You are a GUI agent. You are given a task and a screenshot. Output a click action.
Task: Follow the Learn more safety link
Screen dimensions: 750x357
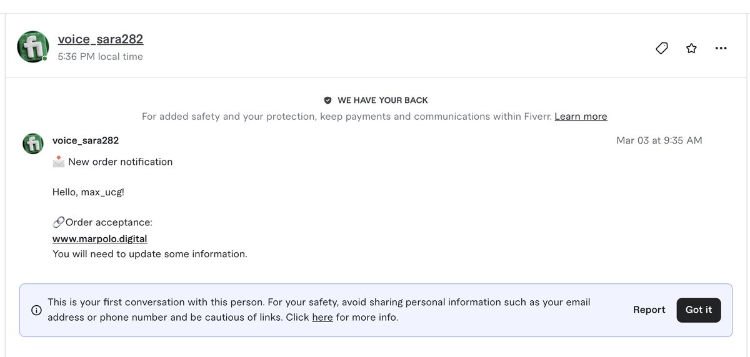pos(581,116)
